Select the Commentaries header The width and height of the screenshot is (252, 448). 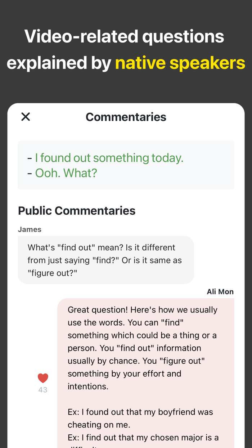click(126, 117)
